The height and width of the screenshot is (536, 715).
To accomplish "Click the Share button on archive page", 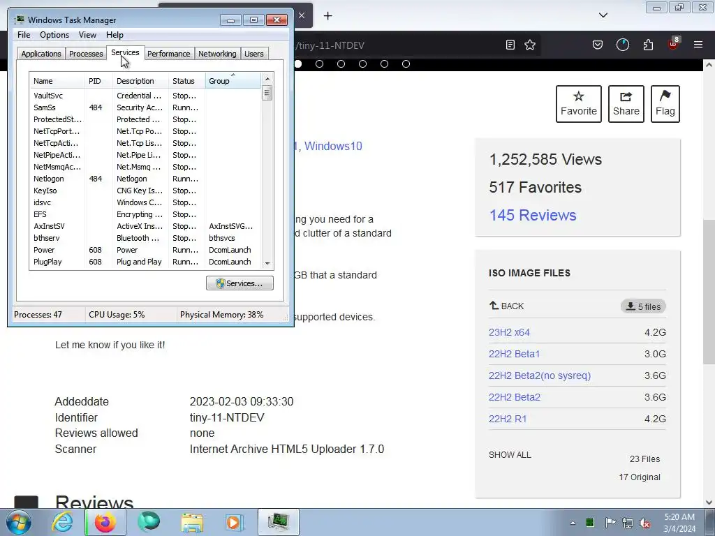I will [626, 104].
